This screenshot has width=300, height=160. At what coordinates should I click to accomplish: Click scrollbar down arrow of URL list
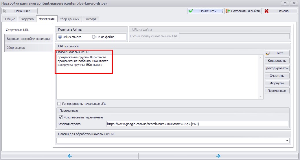(x=260, y=97)
